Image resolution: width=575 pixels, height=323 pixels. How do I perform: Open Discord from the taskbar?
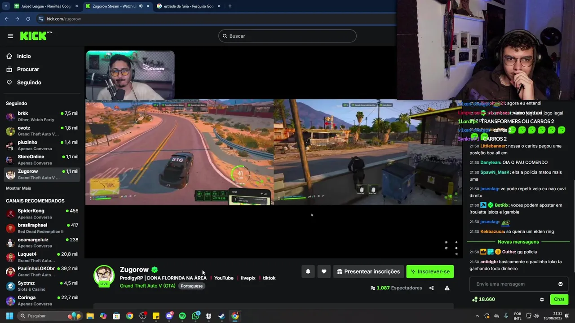[169, 316]
